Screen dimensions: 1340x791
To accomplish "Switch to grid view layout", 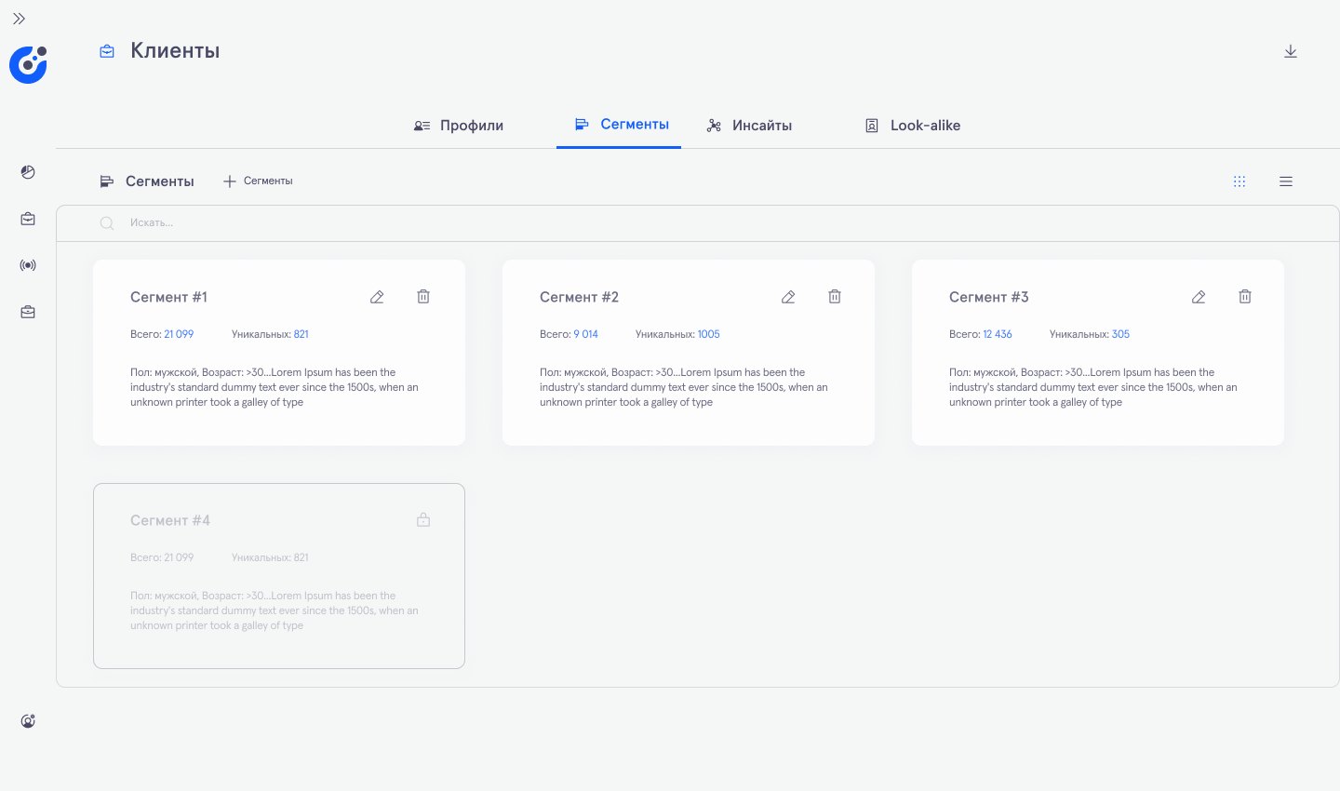I will 1239,181.
